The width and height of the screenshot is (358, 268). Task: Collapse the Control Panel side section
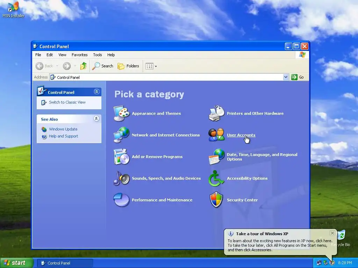click(96, 92)
